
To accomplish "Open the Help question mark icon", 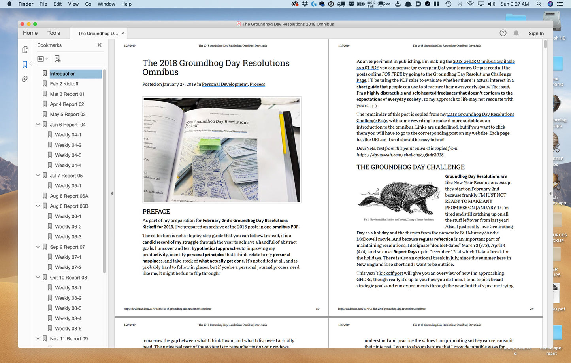I will pos(503,33).
